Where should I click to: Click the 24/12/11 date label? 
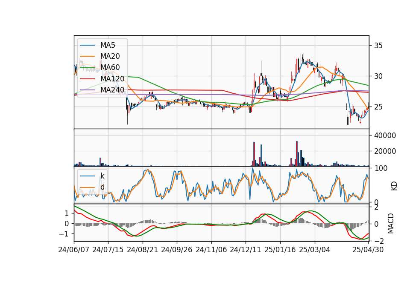pos(246,250)
